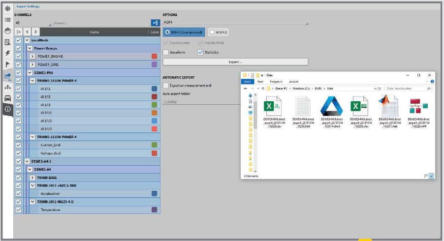
Task: Expand the TRION-BASE tree node
Action: pyautogui.click(x=32, y=177)
